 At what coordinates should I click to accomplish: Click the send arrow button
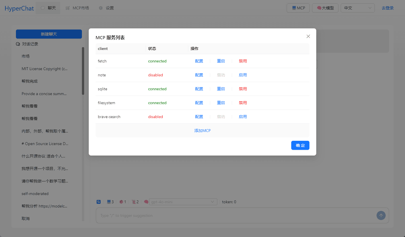[381, 215]
